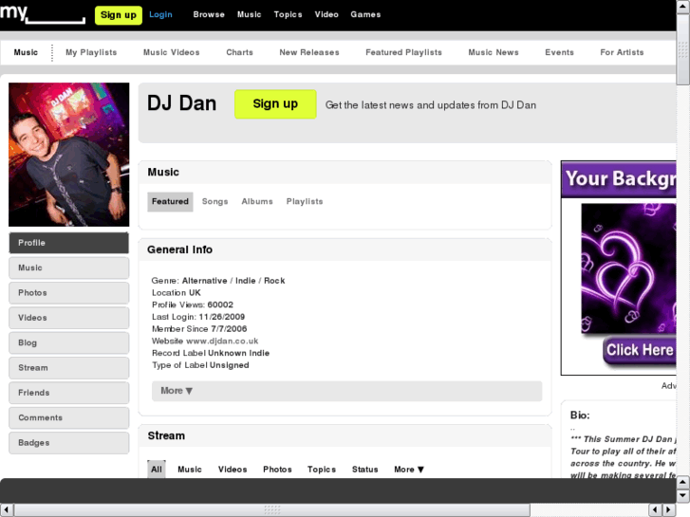
Task: Select All filter in Stream
Action: click(157, 470)
